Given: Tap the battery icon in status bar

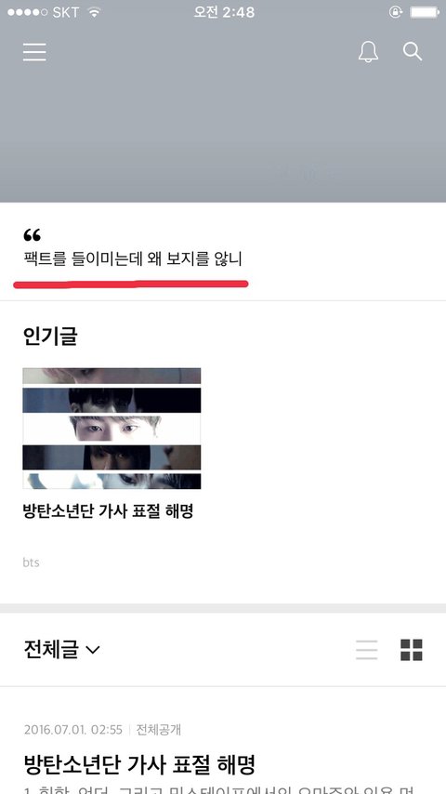Looking at the screenshot, I should coord(424,12).
